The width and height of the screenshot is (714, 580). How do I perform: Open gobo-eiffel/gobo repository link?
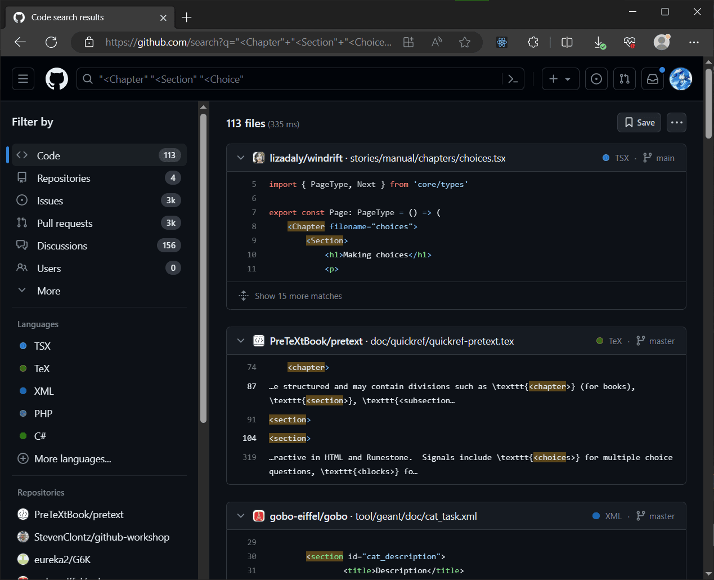308,516
